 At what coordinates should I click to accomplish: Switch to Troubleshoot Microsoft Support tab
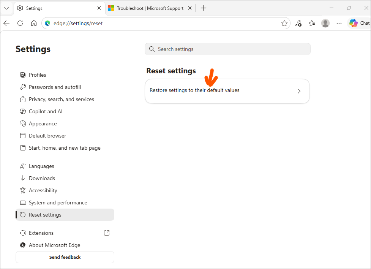click(x=150, y=8)
